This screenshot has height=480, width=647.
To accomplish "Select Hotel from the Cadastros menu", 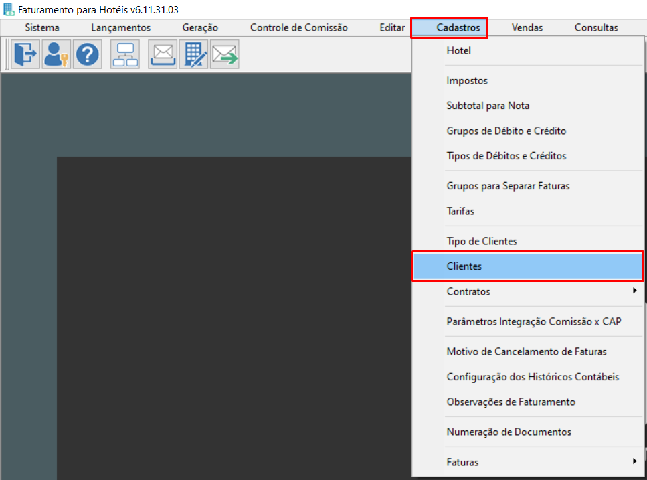I will 528,50.
